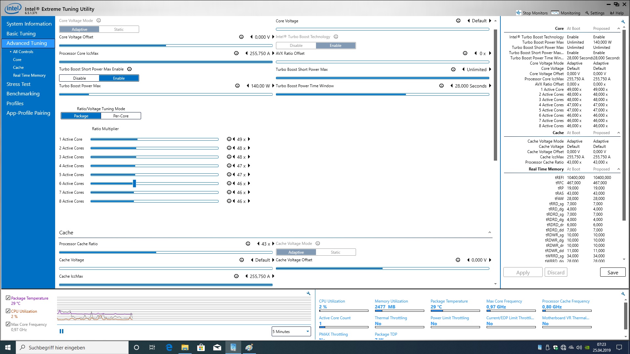Collapse Cache group in proposed panel
Viewport: 630px width, 354px height.
pyautogui.click(x=619, y=133)
